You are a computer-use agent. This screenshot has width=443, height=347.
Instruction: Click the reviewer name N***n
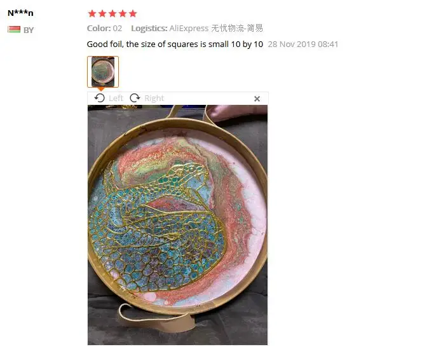20,13
